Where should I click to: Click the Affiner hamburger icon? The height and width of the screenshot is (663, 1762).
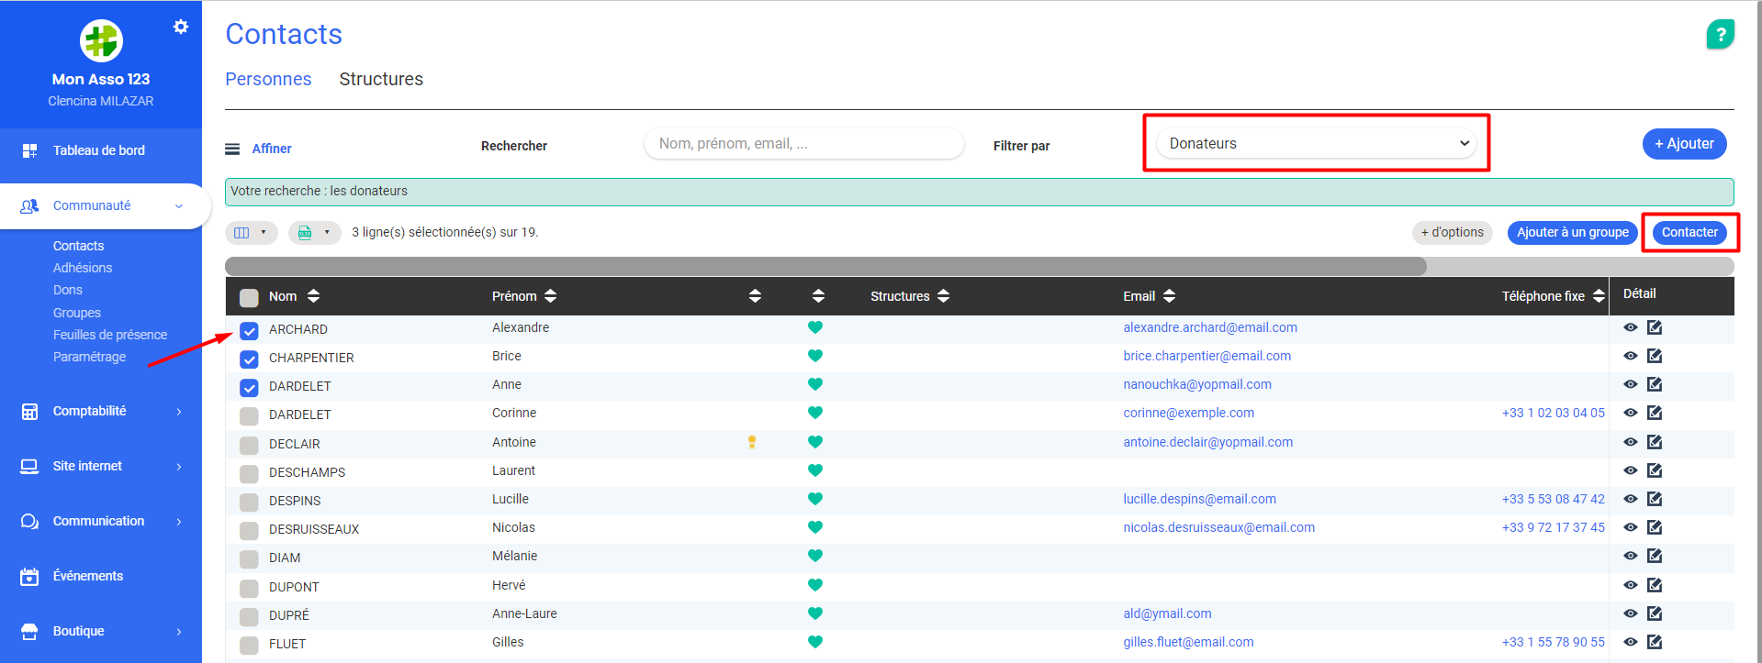pyautogui.click(x=232, y=149)
